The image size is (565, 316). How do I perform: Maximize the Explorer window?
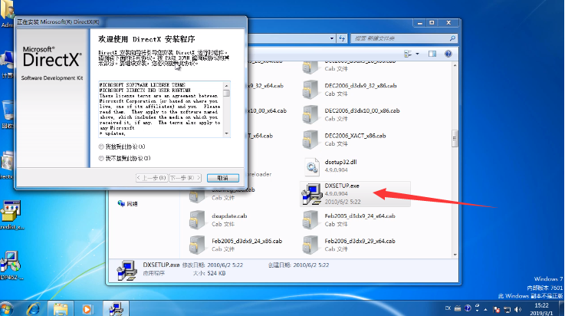(x=432, y=23)
